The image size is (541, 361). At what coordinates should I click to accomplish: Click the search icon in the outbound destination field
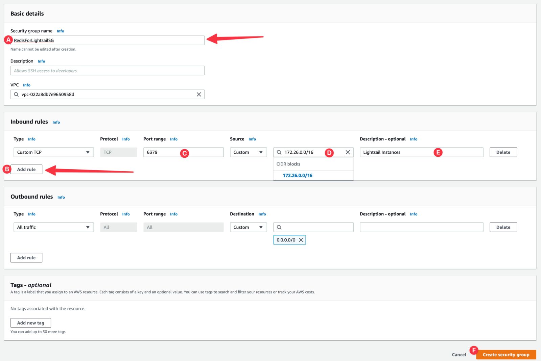tap(279, 227)
